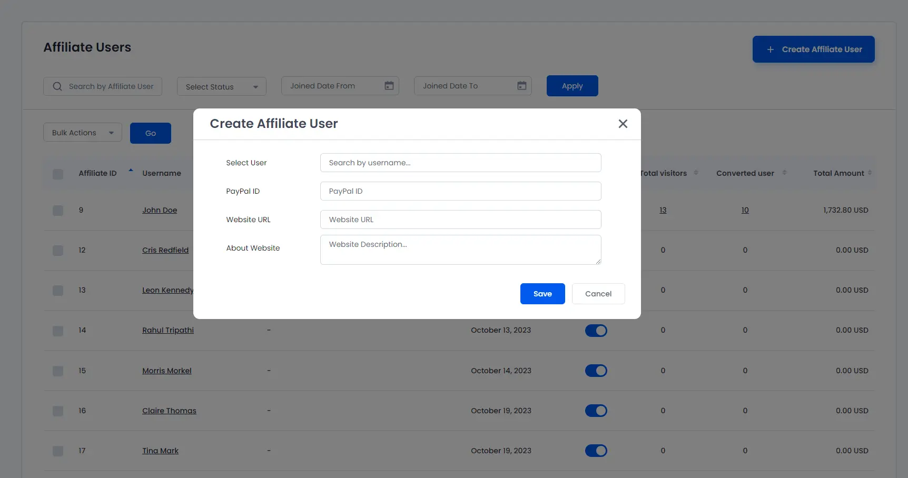Open Morris Morkel user link
908x478 pixels.
(x=167, y=371)
